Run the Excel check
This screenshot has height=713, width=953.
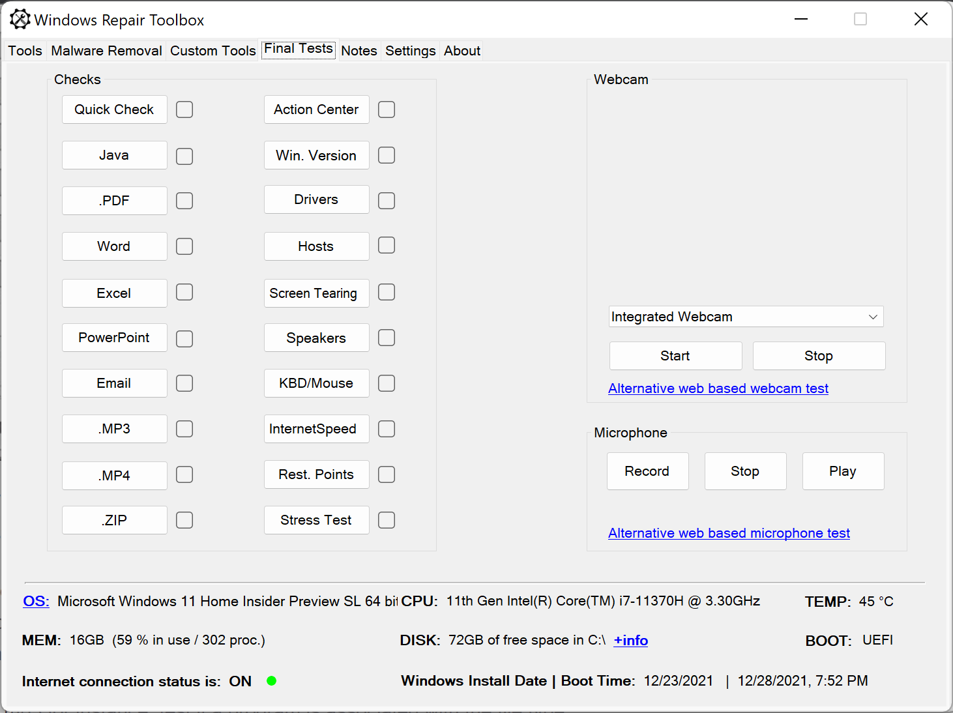click(x=115, y=293)
